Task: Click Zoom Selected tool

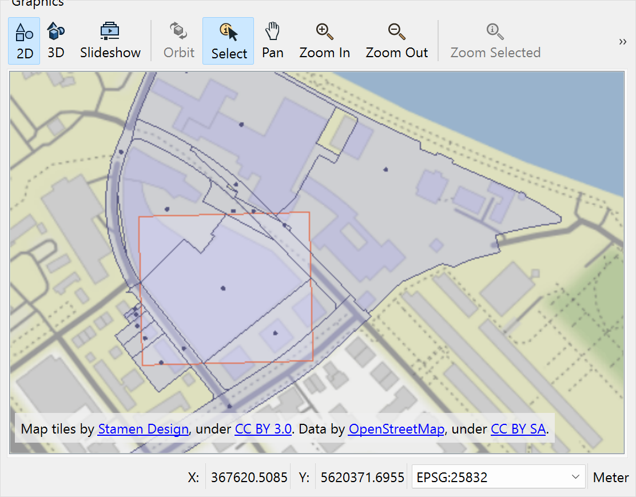Action: tap(495, 41)
